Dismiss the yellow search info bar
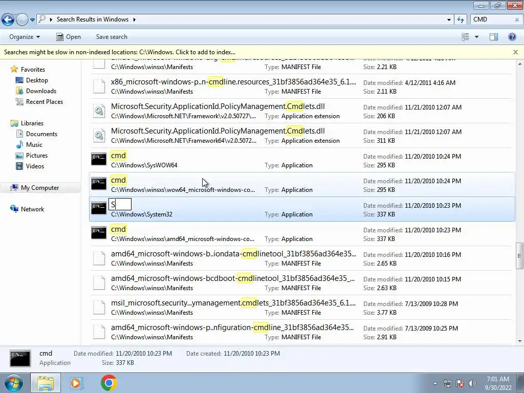 coord(515,52)
